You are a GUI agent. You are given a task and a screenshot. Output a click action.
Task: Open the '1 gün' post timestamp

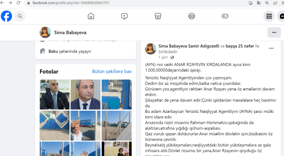click(x=163, y=57)
